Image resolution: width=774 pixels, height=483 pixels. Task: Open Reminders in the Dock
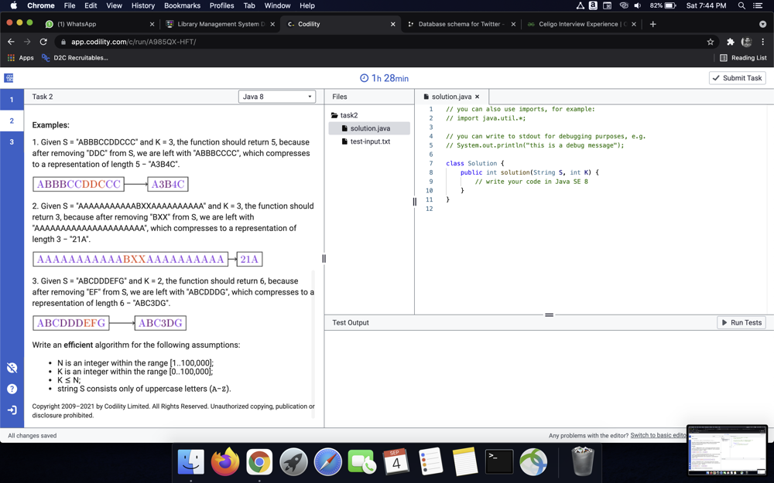click(430, 462)
